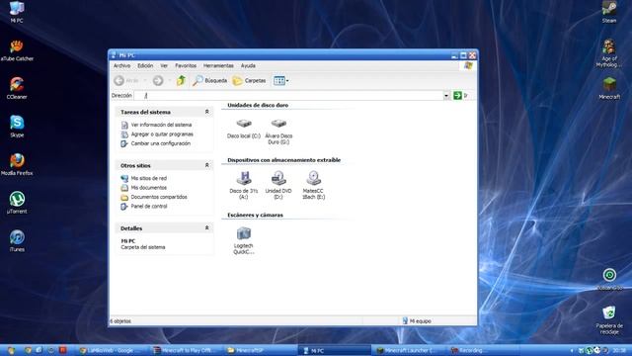Screen dimensions: 632x356
Task: Maximize the Mi PC window
Action: coord(463,55)
